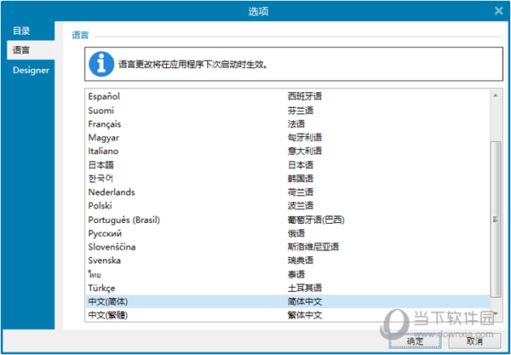Click the 俄语 description cell

pos(296,233)
